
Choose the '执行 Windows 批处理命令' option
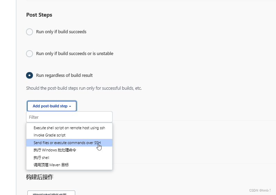(69, 150)
